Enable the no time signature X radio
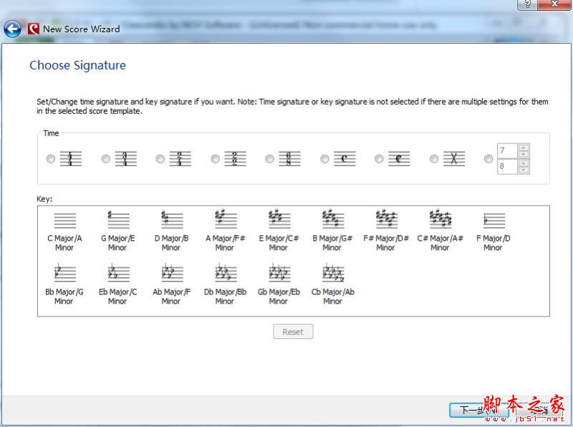The height and width of the screenshot is (427, 573). [x=434, y=159]
